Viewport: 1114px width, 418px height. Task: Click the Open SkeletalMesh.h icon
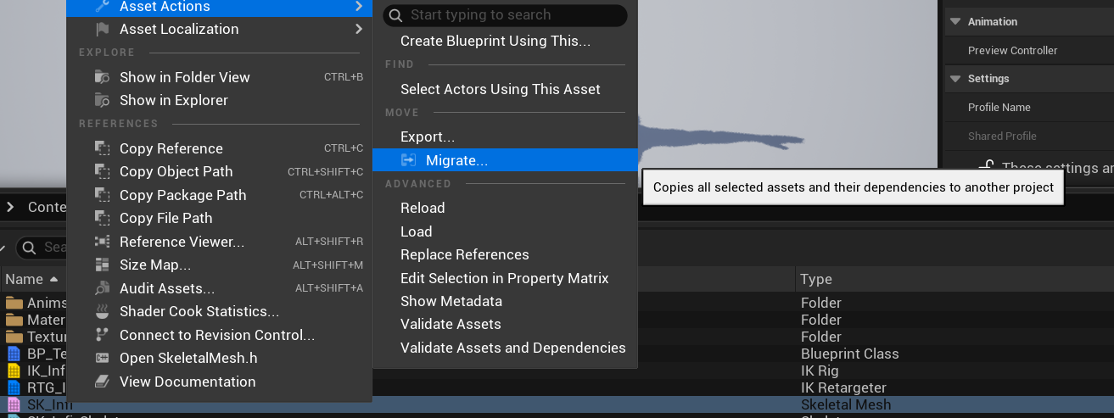pyautogui.click(x=102, y=358)
